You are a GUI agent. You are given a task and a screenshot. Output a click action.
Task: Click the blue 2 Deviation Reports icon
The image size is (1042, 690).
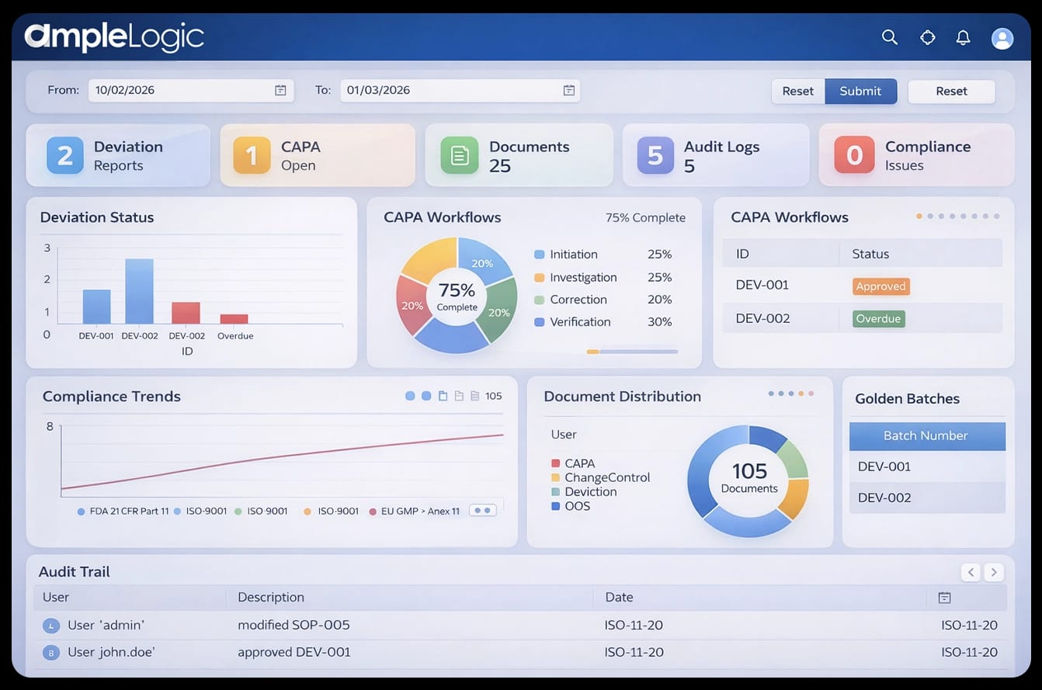pos(65,155)
